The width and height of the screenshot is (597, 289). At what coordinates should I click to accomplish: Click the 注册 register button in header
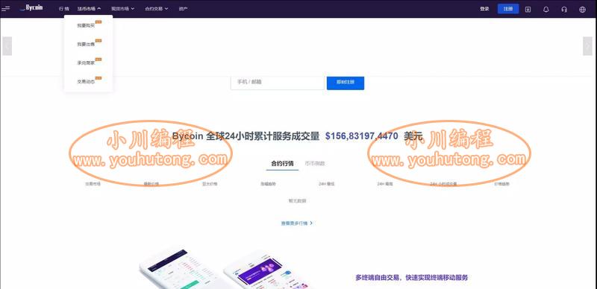[508, 9]
